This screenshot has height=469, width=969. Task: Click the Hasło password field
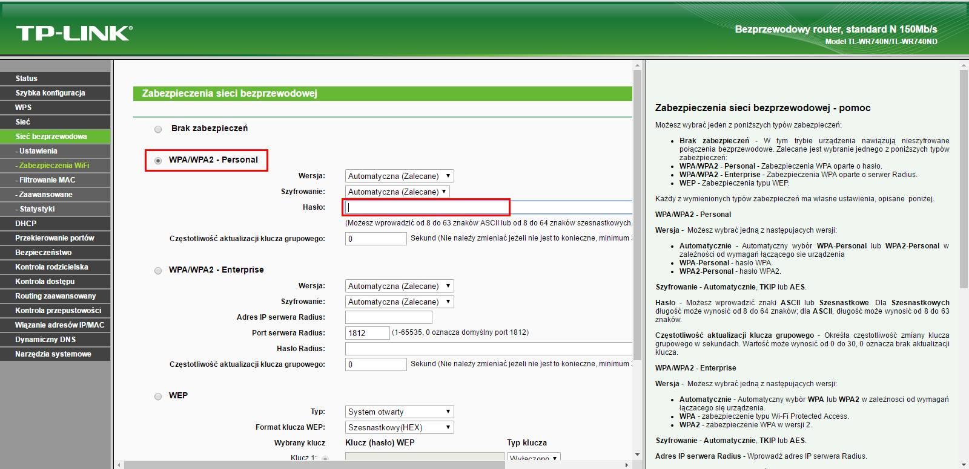(x=489, y=207)
